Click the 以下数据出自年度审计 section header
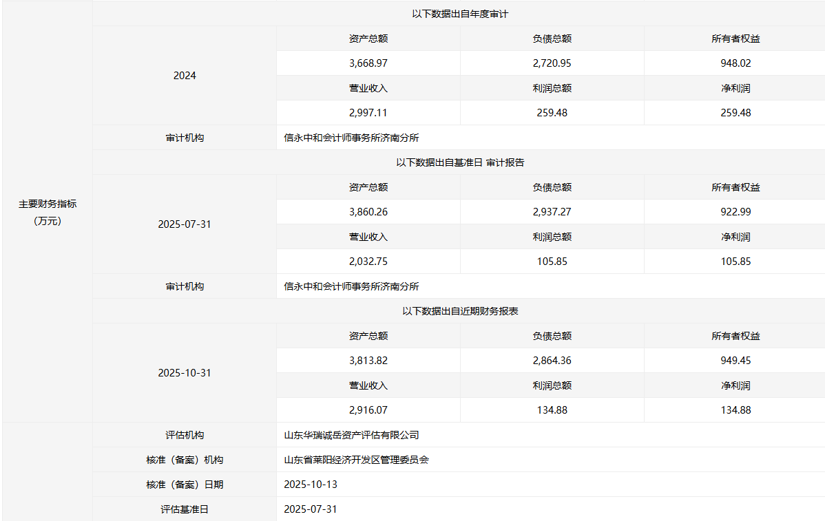825x521 pixels. 460,14
